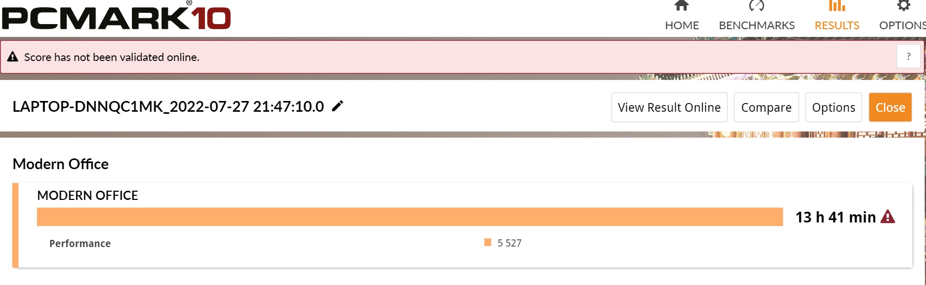926x285 pixels.
Task: Click the Options gear icon
Action: 904,5
